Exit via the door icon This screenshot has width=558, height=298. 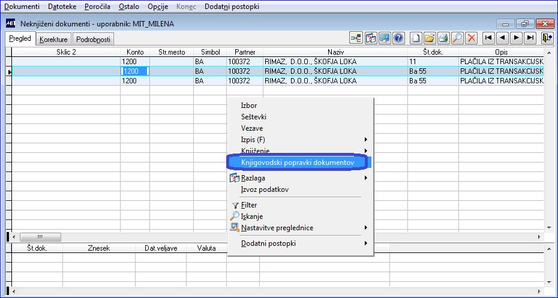click(x=547, y=38)
